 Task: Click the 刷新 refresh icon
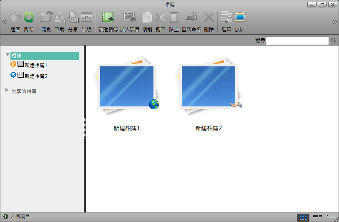click(29, 18)
